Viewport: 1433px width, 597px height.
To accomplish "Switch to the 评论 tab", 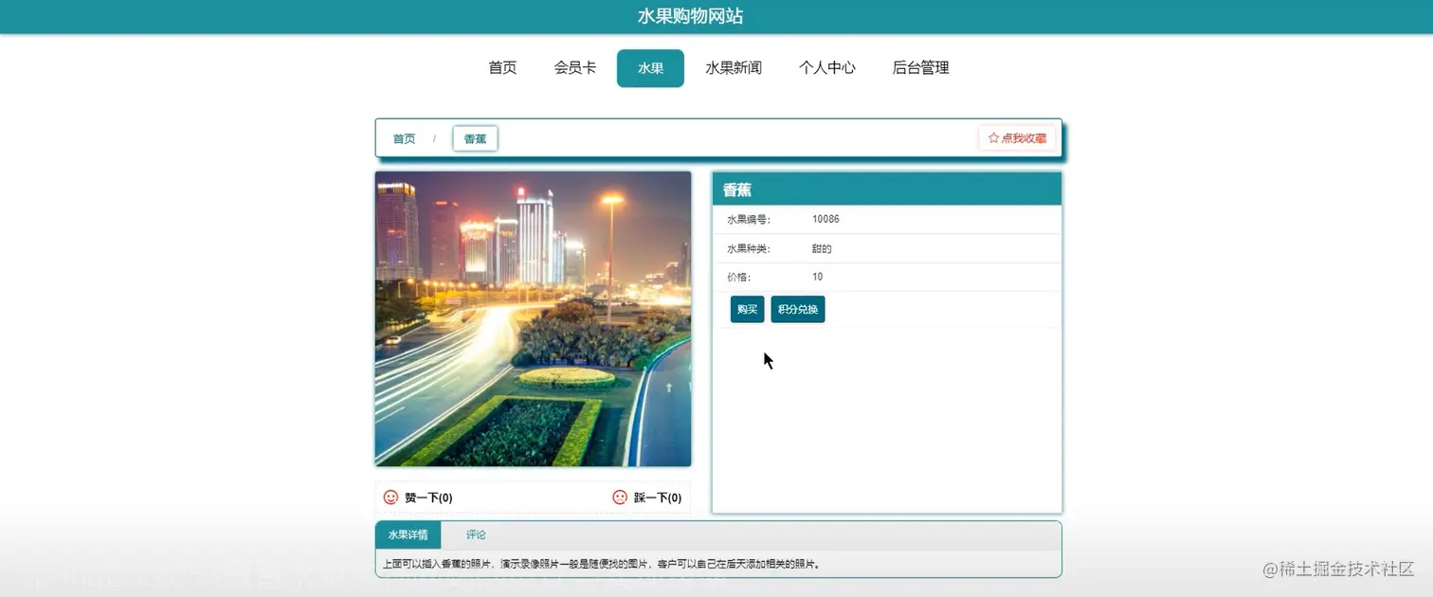I will 476,535.
